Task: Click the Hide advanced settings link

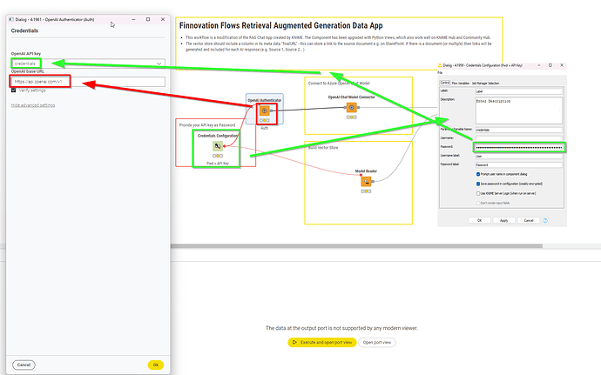Action: [33, 105]
